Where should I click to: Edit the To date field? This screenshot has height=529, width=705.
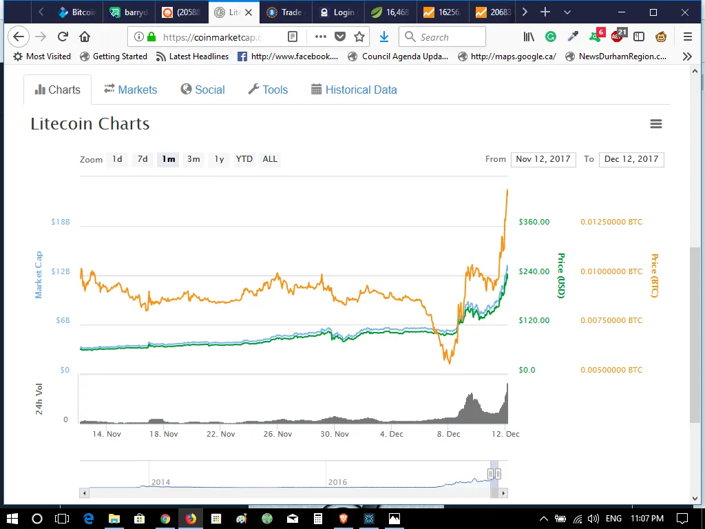point(631,159)
